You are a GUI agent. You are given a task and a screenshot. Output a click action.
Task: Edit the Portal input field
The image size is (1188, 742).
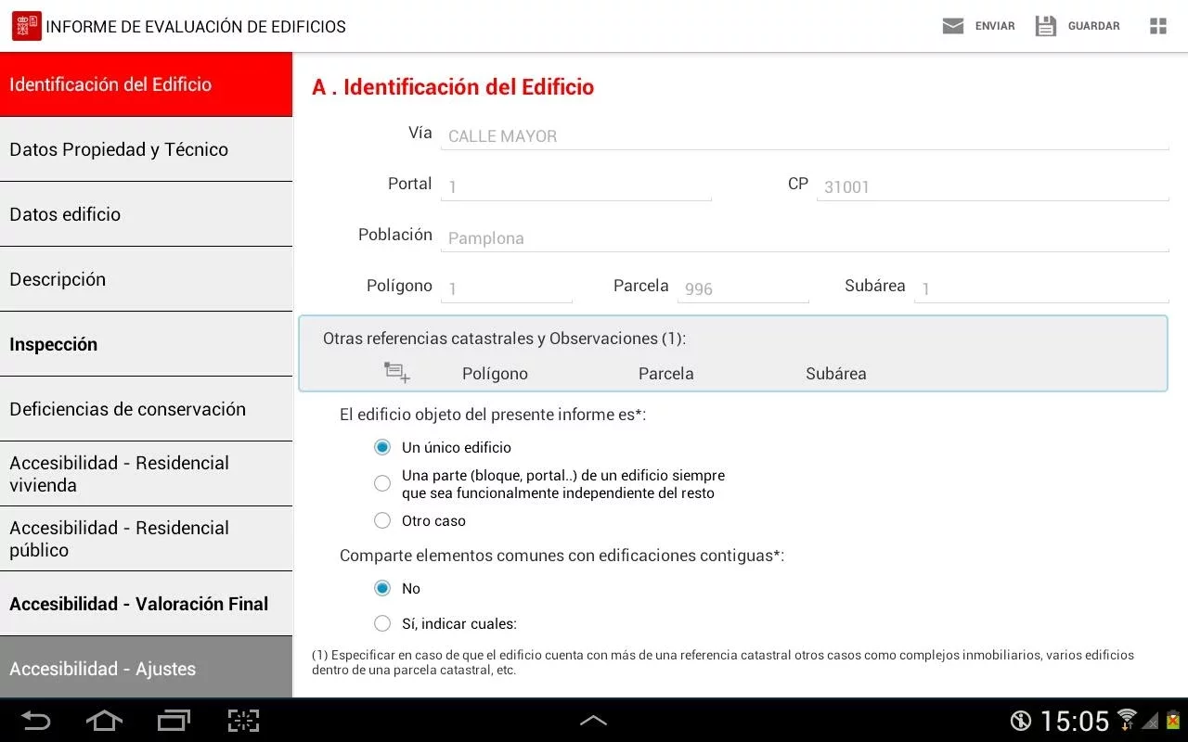tap(576, 186)
